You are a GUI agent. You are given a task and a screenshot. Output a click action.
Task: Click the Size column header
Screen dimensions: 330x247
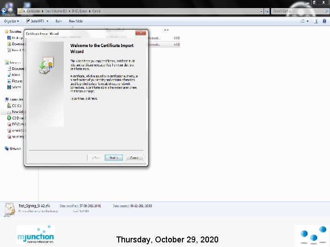coord(166,30)
